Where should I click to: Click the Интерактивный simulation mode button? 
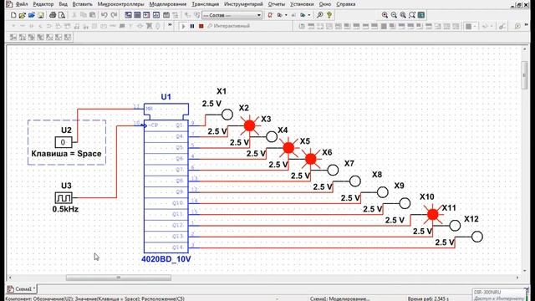tap(228, 26)
